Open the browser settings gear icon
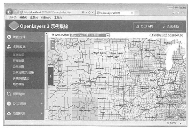Screen dimensions: 192x130 183,13
